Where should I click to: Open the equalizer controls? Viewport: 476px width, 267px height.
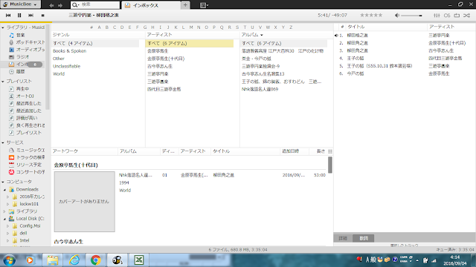tap(437, 15)
